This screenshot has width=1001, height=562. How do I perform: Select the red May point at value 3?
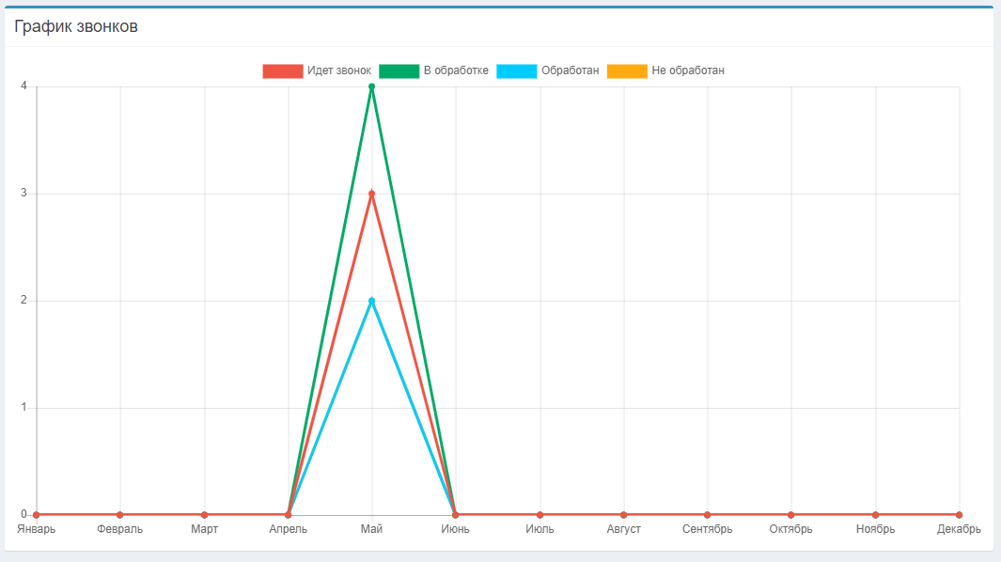(x=372, y=195)
